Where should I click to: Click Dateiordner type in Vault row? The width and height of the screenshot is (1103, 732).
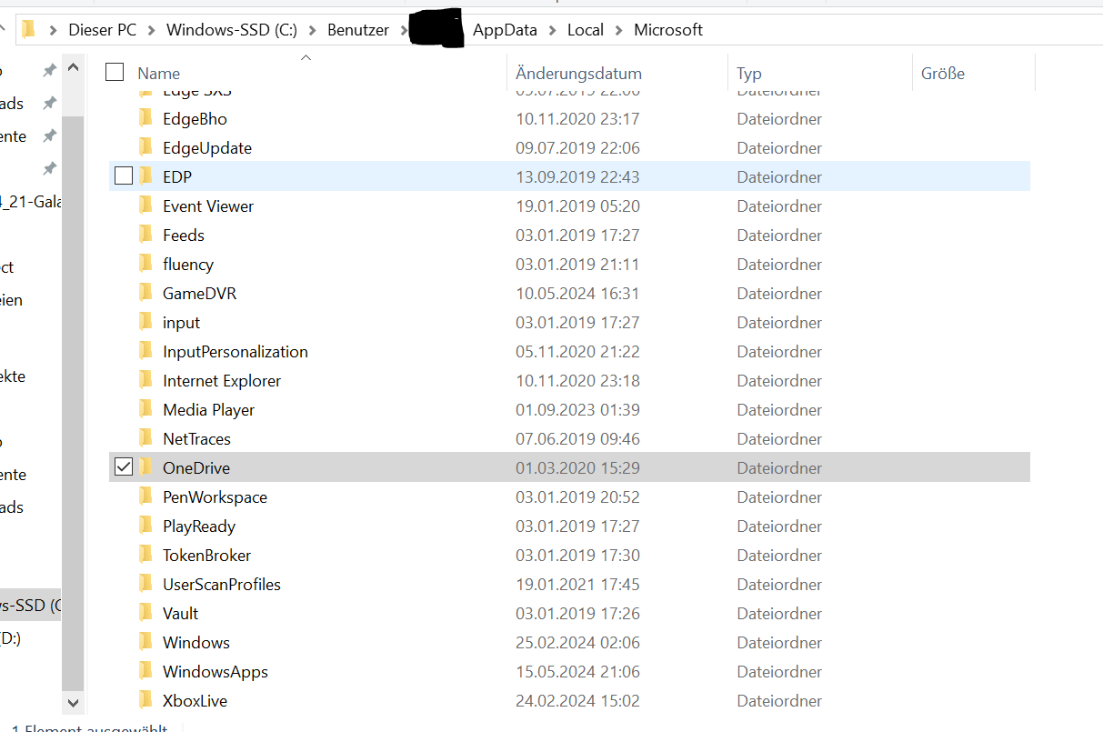779,613
